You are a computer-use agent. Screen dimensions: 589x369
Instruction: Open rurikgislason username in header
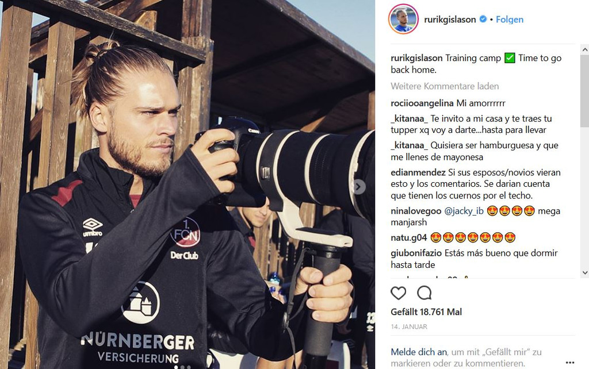point(450,20)
